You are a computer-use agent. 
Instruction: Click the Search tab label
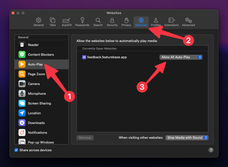(98, 25)
